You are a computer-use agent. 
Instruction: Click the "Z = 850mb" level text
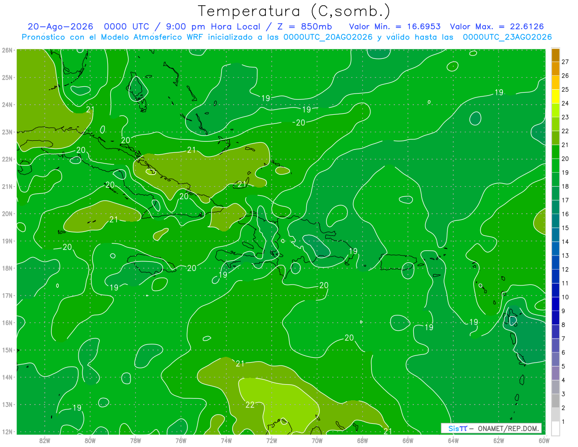click(305, 27)
